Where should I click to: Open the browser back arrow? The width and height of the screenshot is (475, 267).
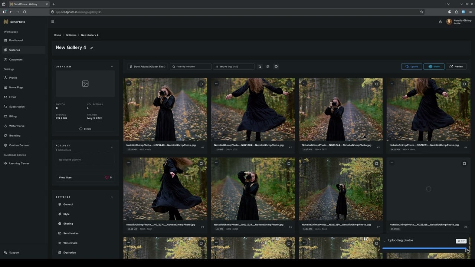[x=11, y=12]
